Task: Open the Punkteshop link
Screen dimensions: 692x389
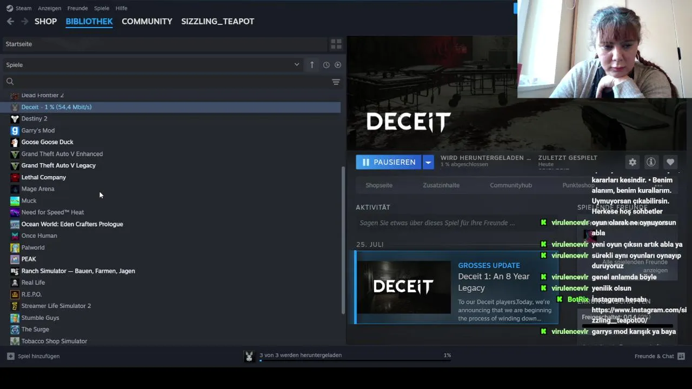Action: 578,185
